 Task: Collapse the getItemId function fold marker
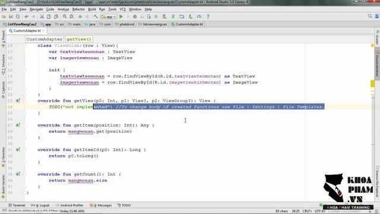pos(25,150)
